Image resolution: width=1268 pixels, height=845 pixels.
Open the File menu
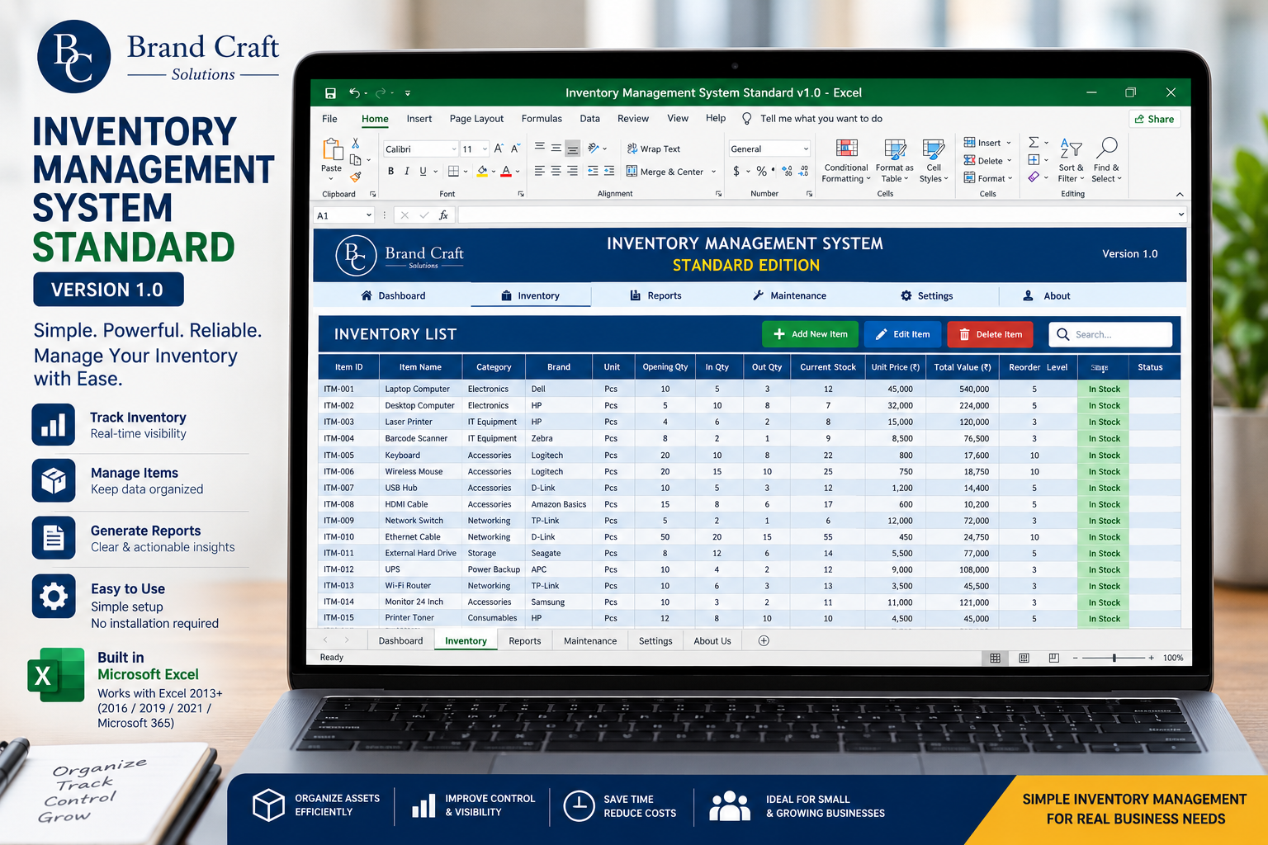pos(329,119)
